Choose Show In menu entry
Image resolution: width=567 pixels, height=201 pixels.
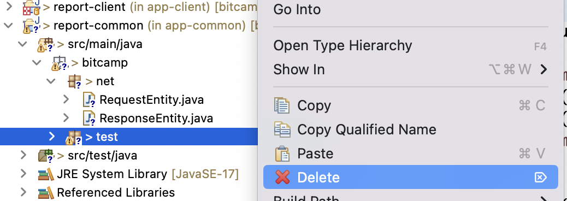pyautogui.click(x=410, y=69)
